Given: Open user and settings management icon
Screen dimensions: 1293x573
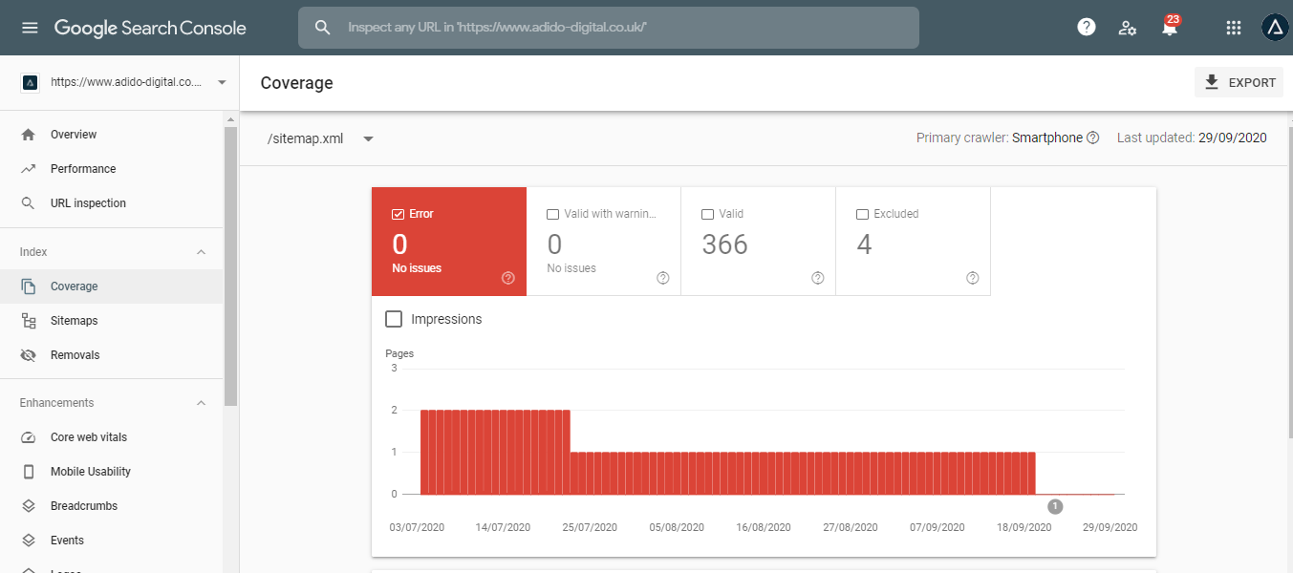Looking at the screenshot, I should 1128,28.
